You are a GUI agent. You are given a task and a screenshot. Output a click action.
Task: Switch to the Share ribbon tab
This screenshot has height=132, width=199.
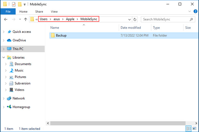coord(39,12)
